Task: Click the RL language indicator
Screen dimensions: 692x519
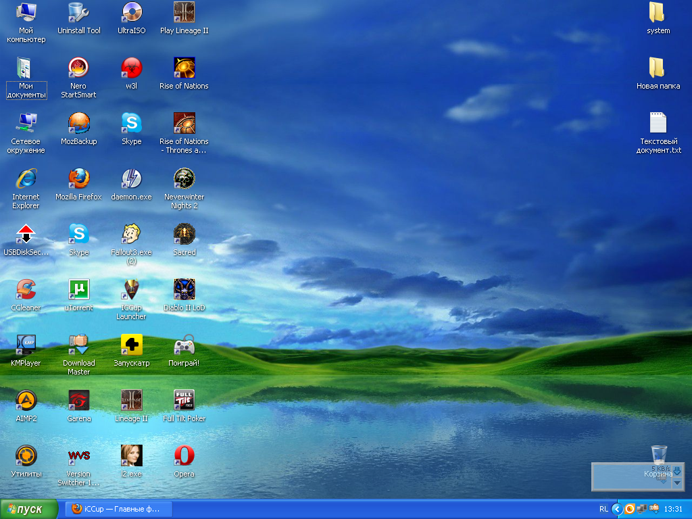Action: [603, 509]
